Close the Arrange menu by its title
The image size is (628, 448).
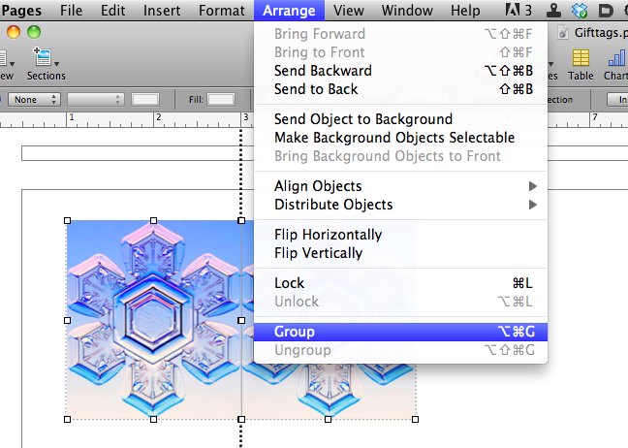pyautogui.click(x=289, y=11)
